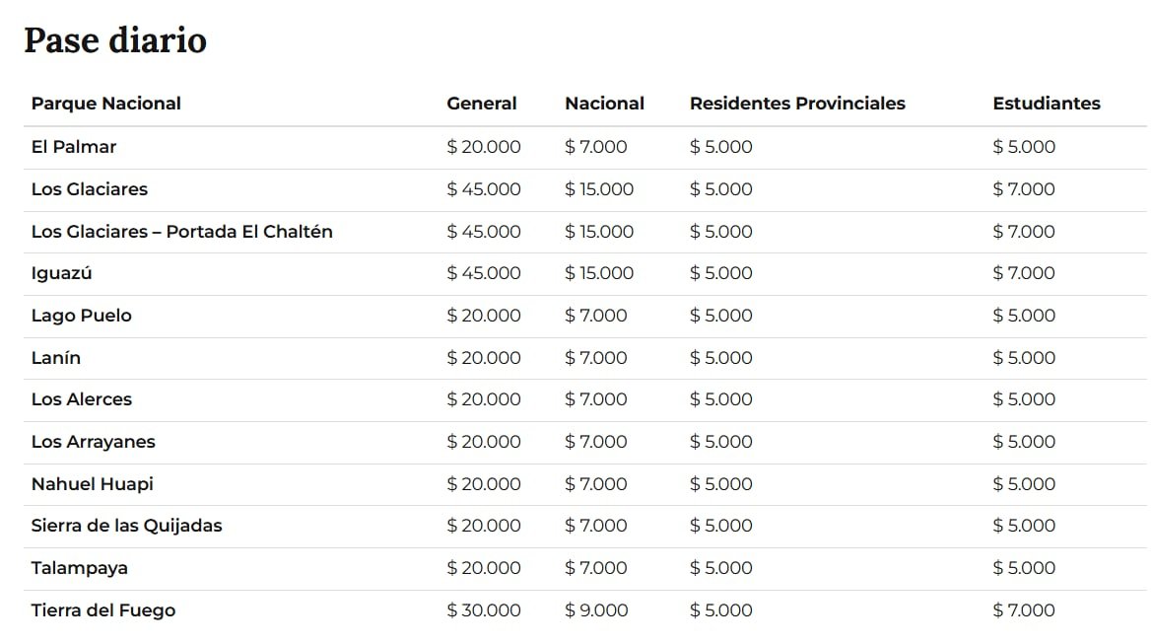Click Tierra del Fuego General price $30.000
This screenshot has width=1152, height=644.
click(484, 610)
